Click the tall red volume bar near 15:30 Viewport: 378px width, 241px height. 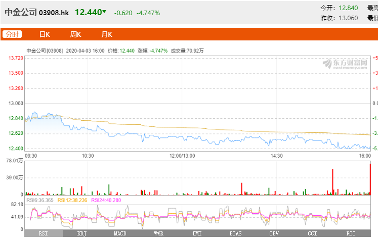click(x=332, y=182)
